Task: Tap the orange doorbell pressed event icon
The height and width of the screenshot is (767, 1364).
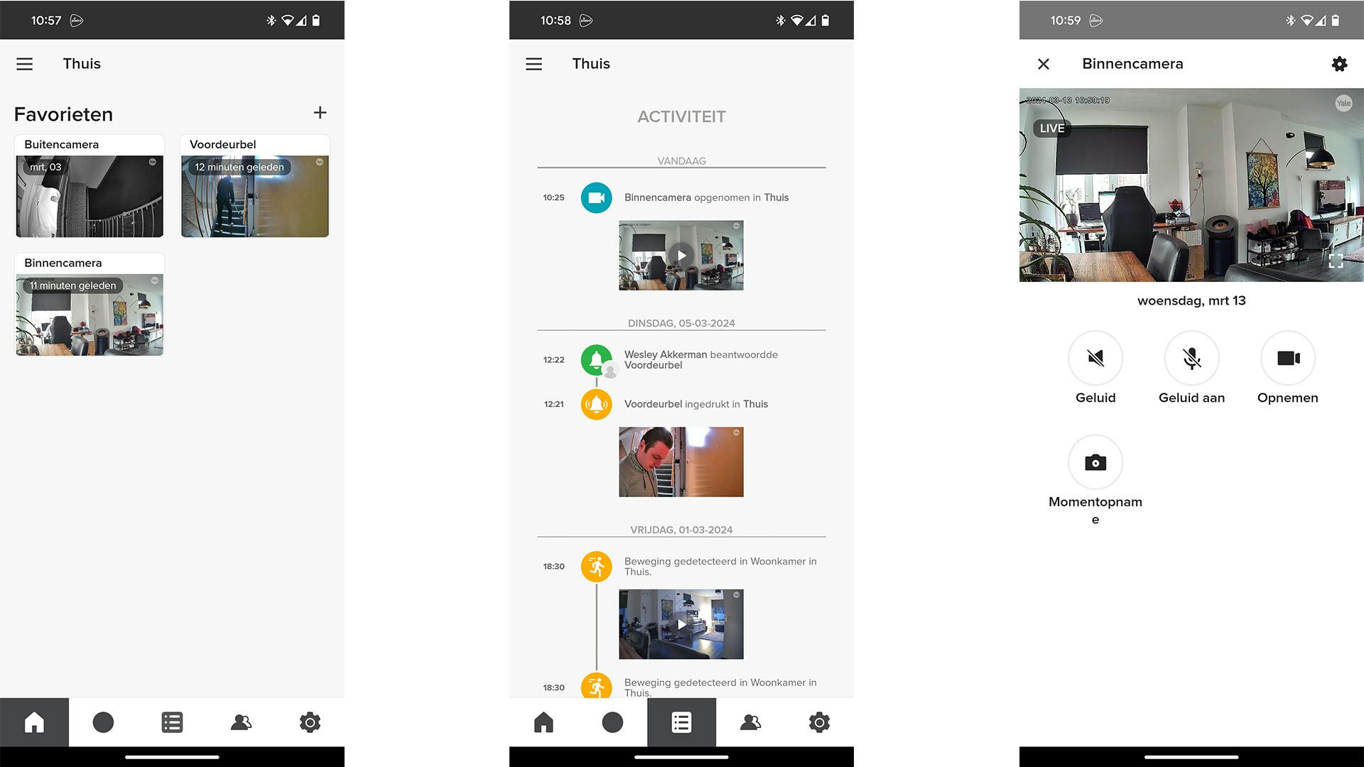Action: point(596,404)
